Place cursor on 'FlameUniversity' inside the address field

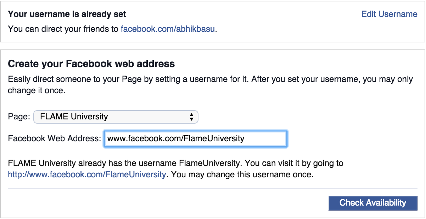coord(214,138)
